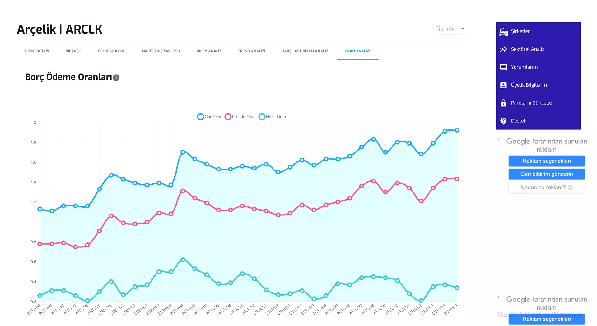Click the Sektörel Analiz chart icon
Screen dimensions: 597x326
point(503,49)
